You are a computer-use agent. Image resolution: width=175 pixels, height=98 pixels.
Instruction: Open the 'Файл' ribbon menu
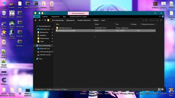coord(37,17)
